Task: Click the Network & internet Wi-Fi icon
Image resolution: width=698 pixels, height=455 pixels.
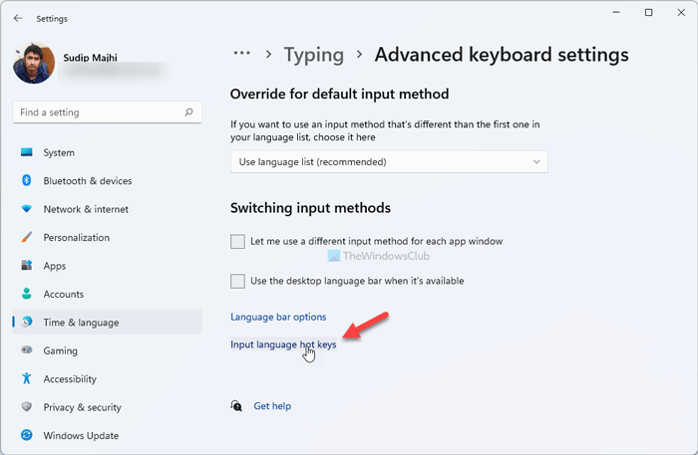Action: tap(26, 209)
